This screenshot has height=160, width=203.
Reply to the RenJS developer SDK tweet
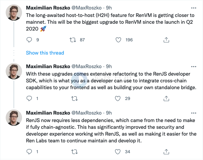point(29,99)
